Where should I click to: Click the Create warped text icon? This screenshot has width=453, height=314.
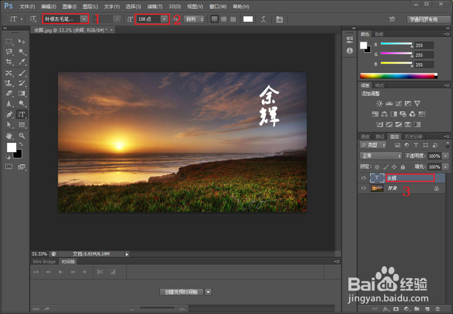tap(264, 19)
